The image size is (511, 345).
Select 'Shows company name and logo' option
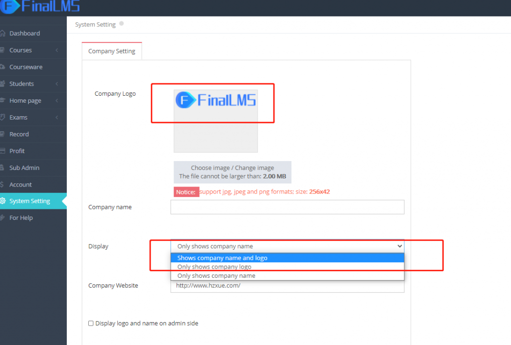point(287,258)
